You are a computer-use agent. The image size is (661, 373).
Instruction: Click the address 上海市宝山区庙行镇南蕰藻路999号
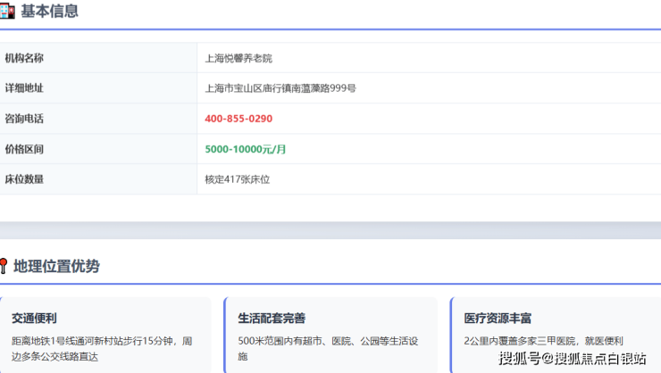280,88
